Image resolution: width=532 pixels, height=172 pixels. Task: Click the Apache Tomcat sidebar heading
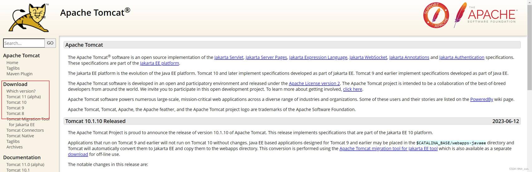(22, 56)
